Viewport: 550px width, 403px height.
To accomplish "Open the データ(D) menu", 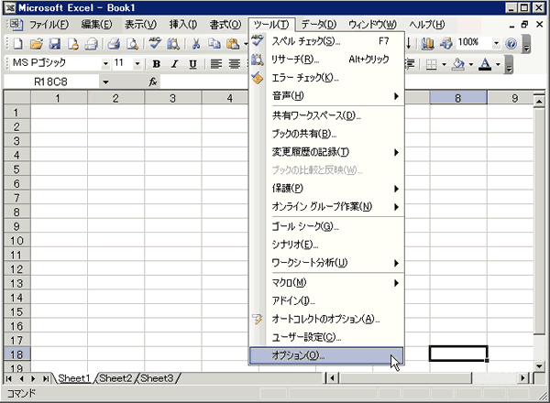I will click(x=318, y=25).
